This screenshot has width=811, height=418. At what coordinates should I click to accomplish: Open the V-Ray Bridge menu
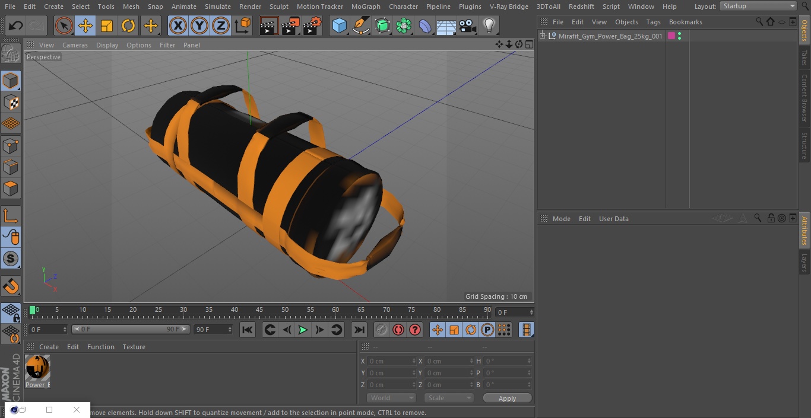[x=509, y=7]
